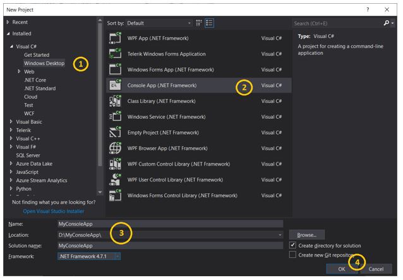
Task: Select Console App (.NET Framework) text
Action: (162, 85)
